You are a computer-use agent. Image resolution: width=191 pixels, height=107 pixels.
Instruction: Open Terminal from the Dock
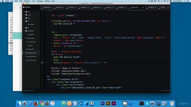coord(141,103)
